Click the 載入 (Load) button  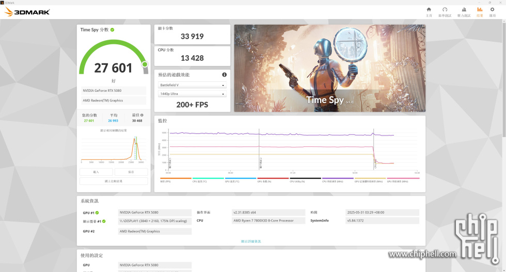pos(96,172)
